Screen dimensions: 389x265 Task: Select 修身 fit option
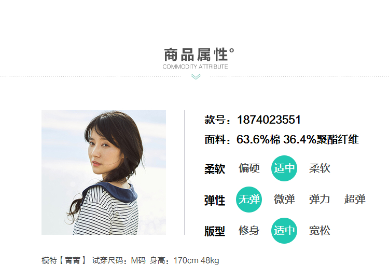point(249,230)
